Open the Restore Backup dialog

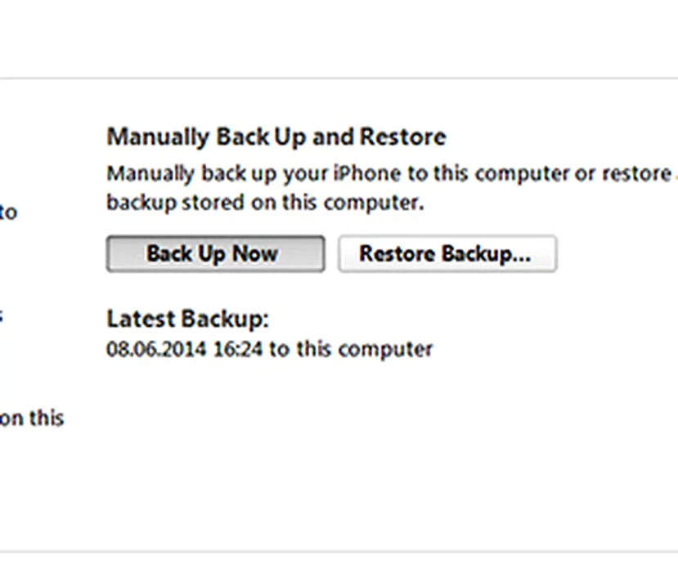[447, 254]
